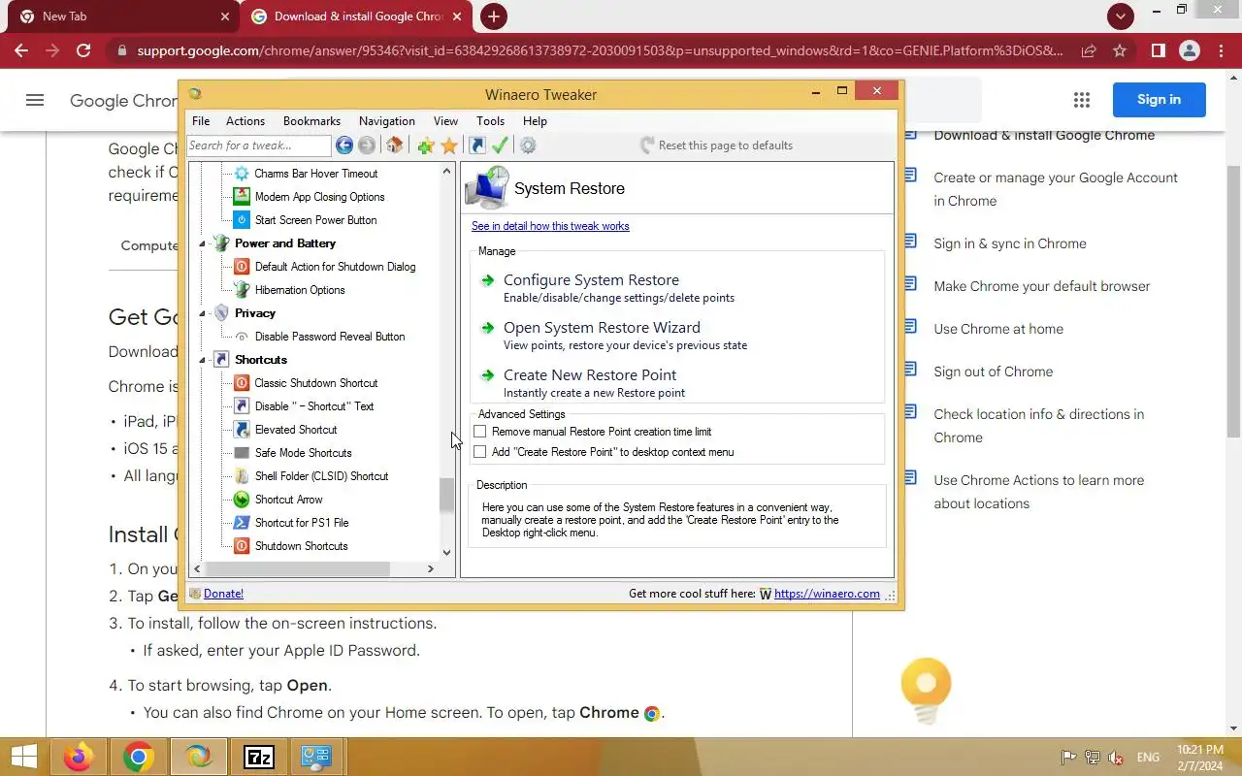
Task: Open the Google Chrome hamburger menu icon
Action: [x=35, y=100]
